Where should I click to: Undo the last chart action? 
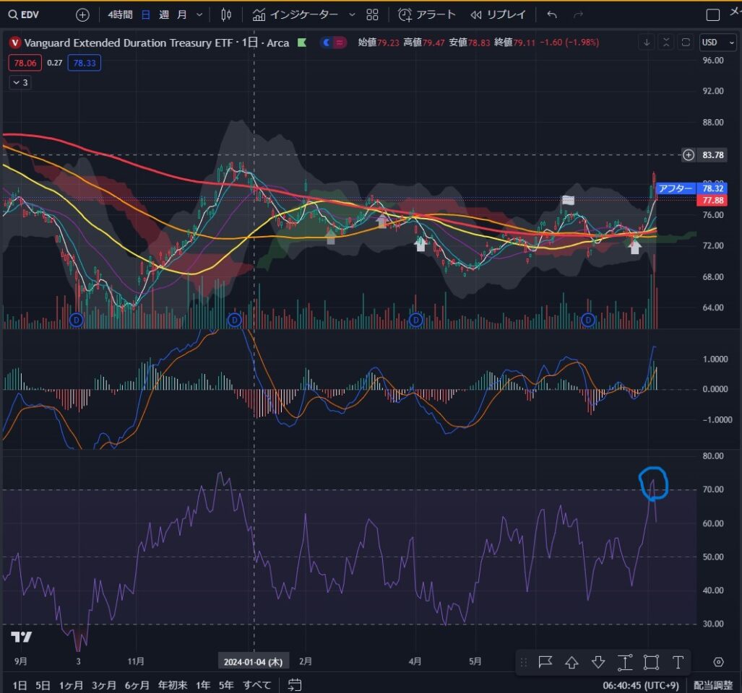tap(552, 14)
